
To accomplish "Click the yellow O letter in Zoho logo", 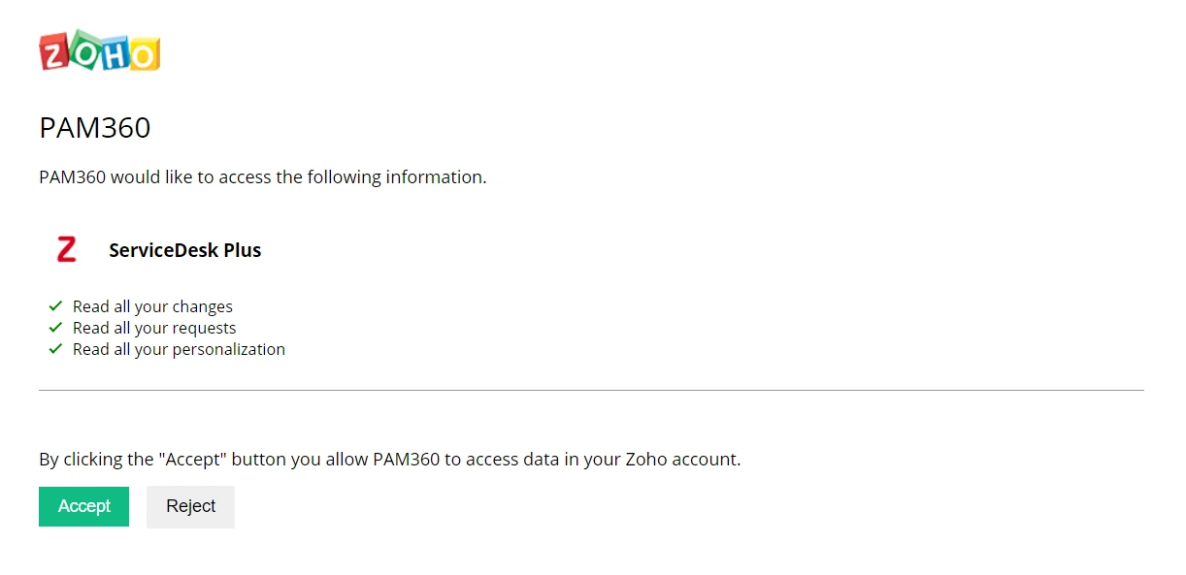I will click(143, 54).
